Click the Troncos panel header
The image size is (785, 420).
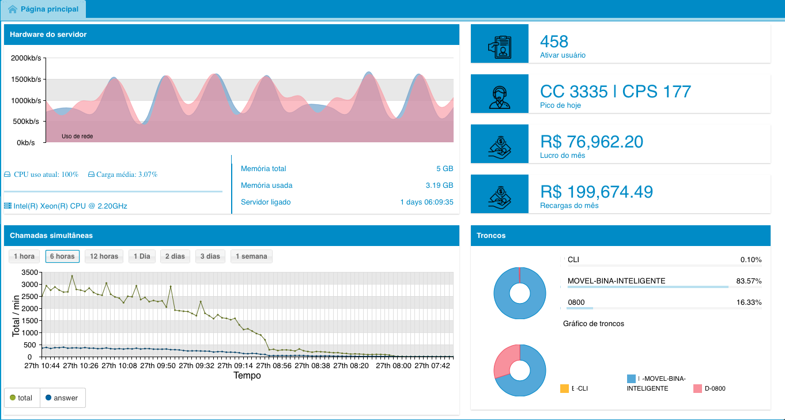(x=621, y=236)
